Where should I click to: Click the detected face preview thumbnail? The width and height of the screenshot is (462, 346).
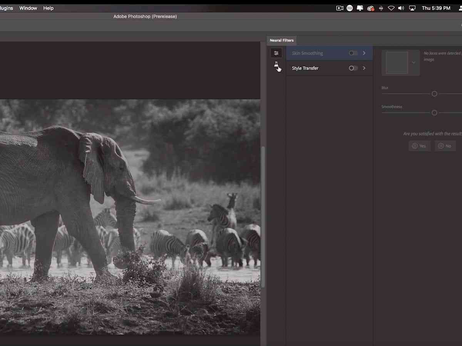(397, 63)
